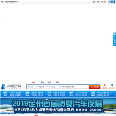This screenshot has width=116, height=116.
Task: Click the 出售房源 nav link
Action: pyautogui.click(x=56, y=93)
